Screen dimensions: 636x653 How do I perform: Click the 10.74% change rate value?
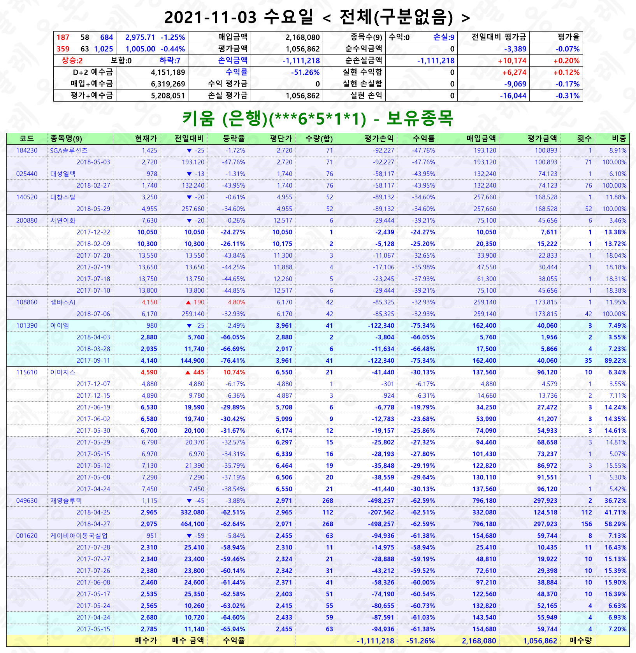pos(234,372)
